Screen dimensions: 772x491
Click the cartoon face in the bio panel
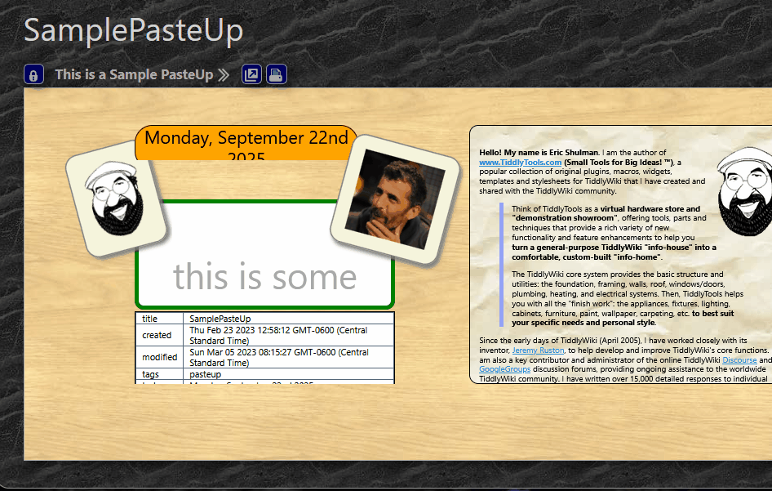pos(744,188)
